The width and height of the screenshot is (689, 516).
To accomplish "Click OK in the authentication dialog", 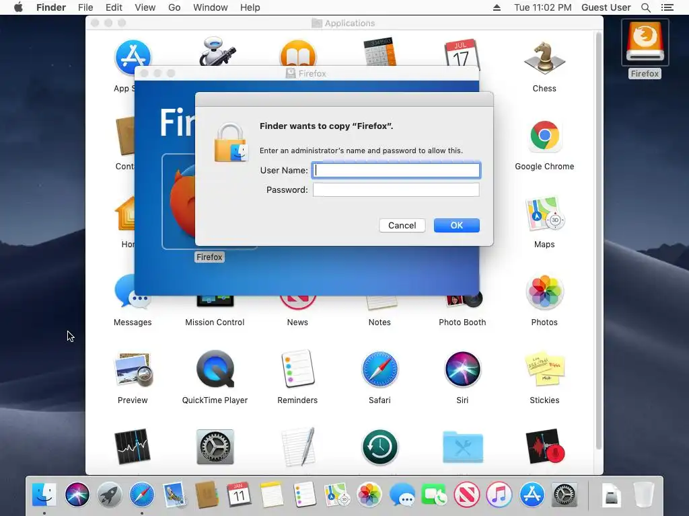I will [x=457, y=225].
